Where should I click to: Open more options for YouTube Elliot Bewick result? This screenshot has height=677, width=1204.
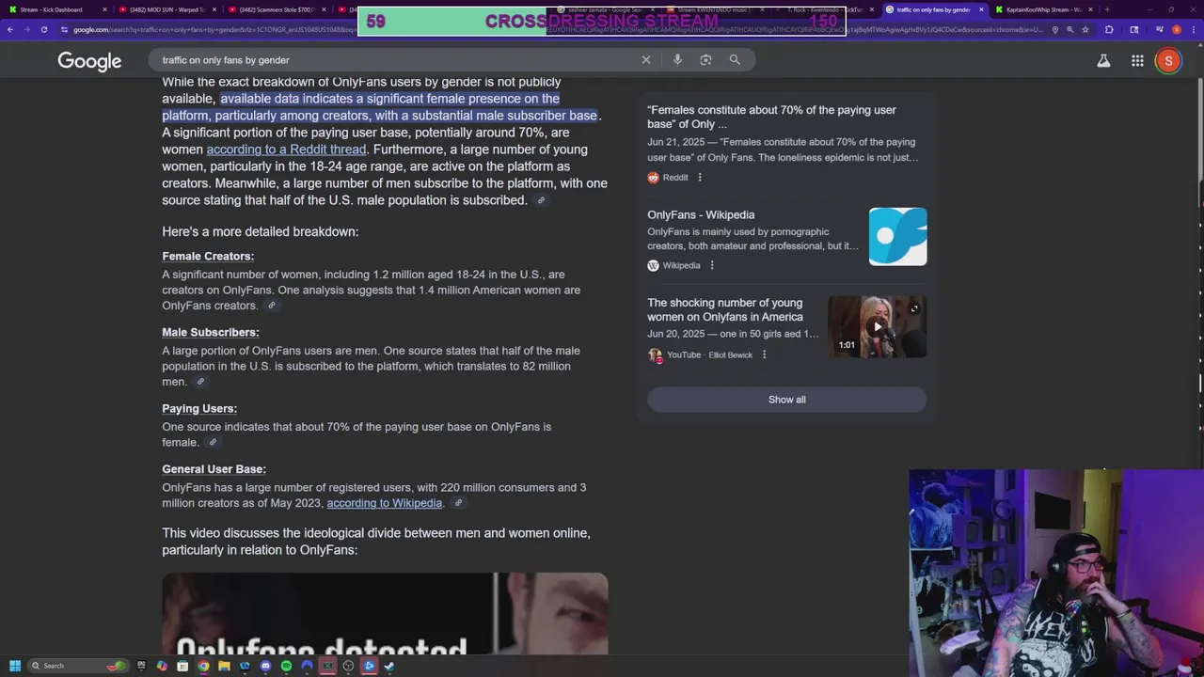tap(764, 354)
